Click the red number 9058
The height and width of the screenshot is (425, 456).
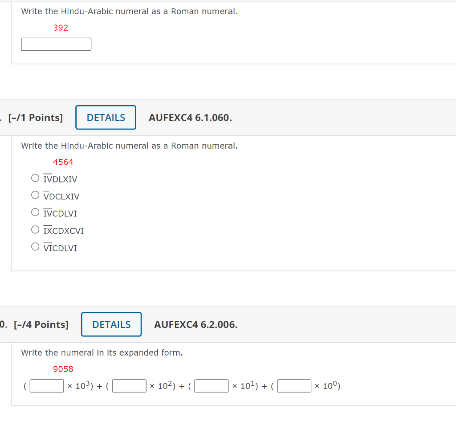63,368
